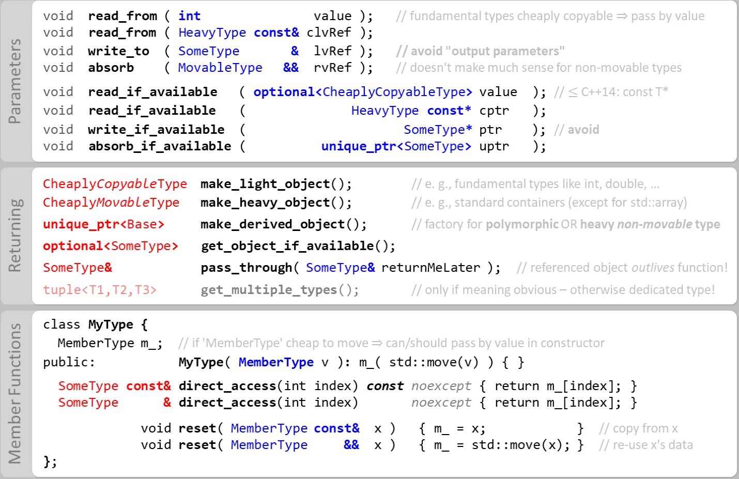This screenshot has height=479, width=739.
Task: Click comment 'referenced object outlives function!'
Action: coord(622,268)
